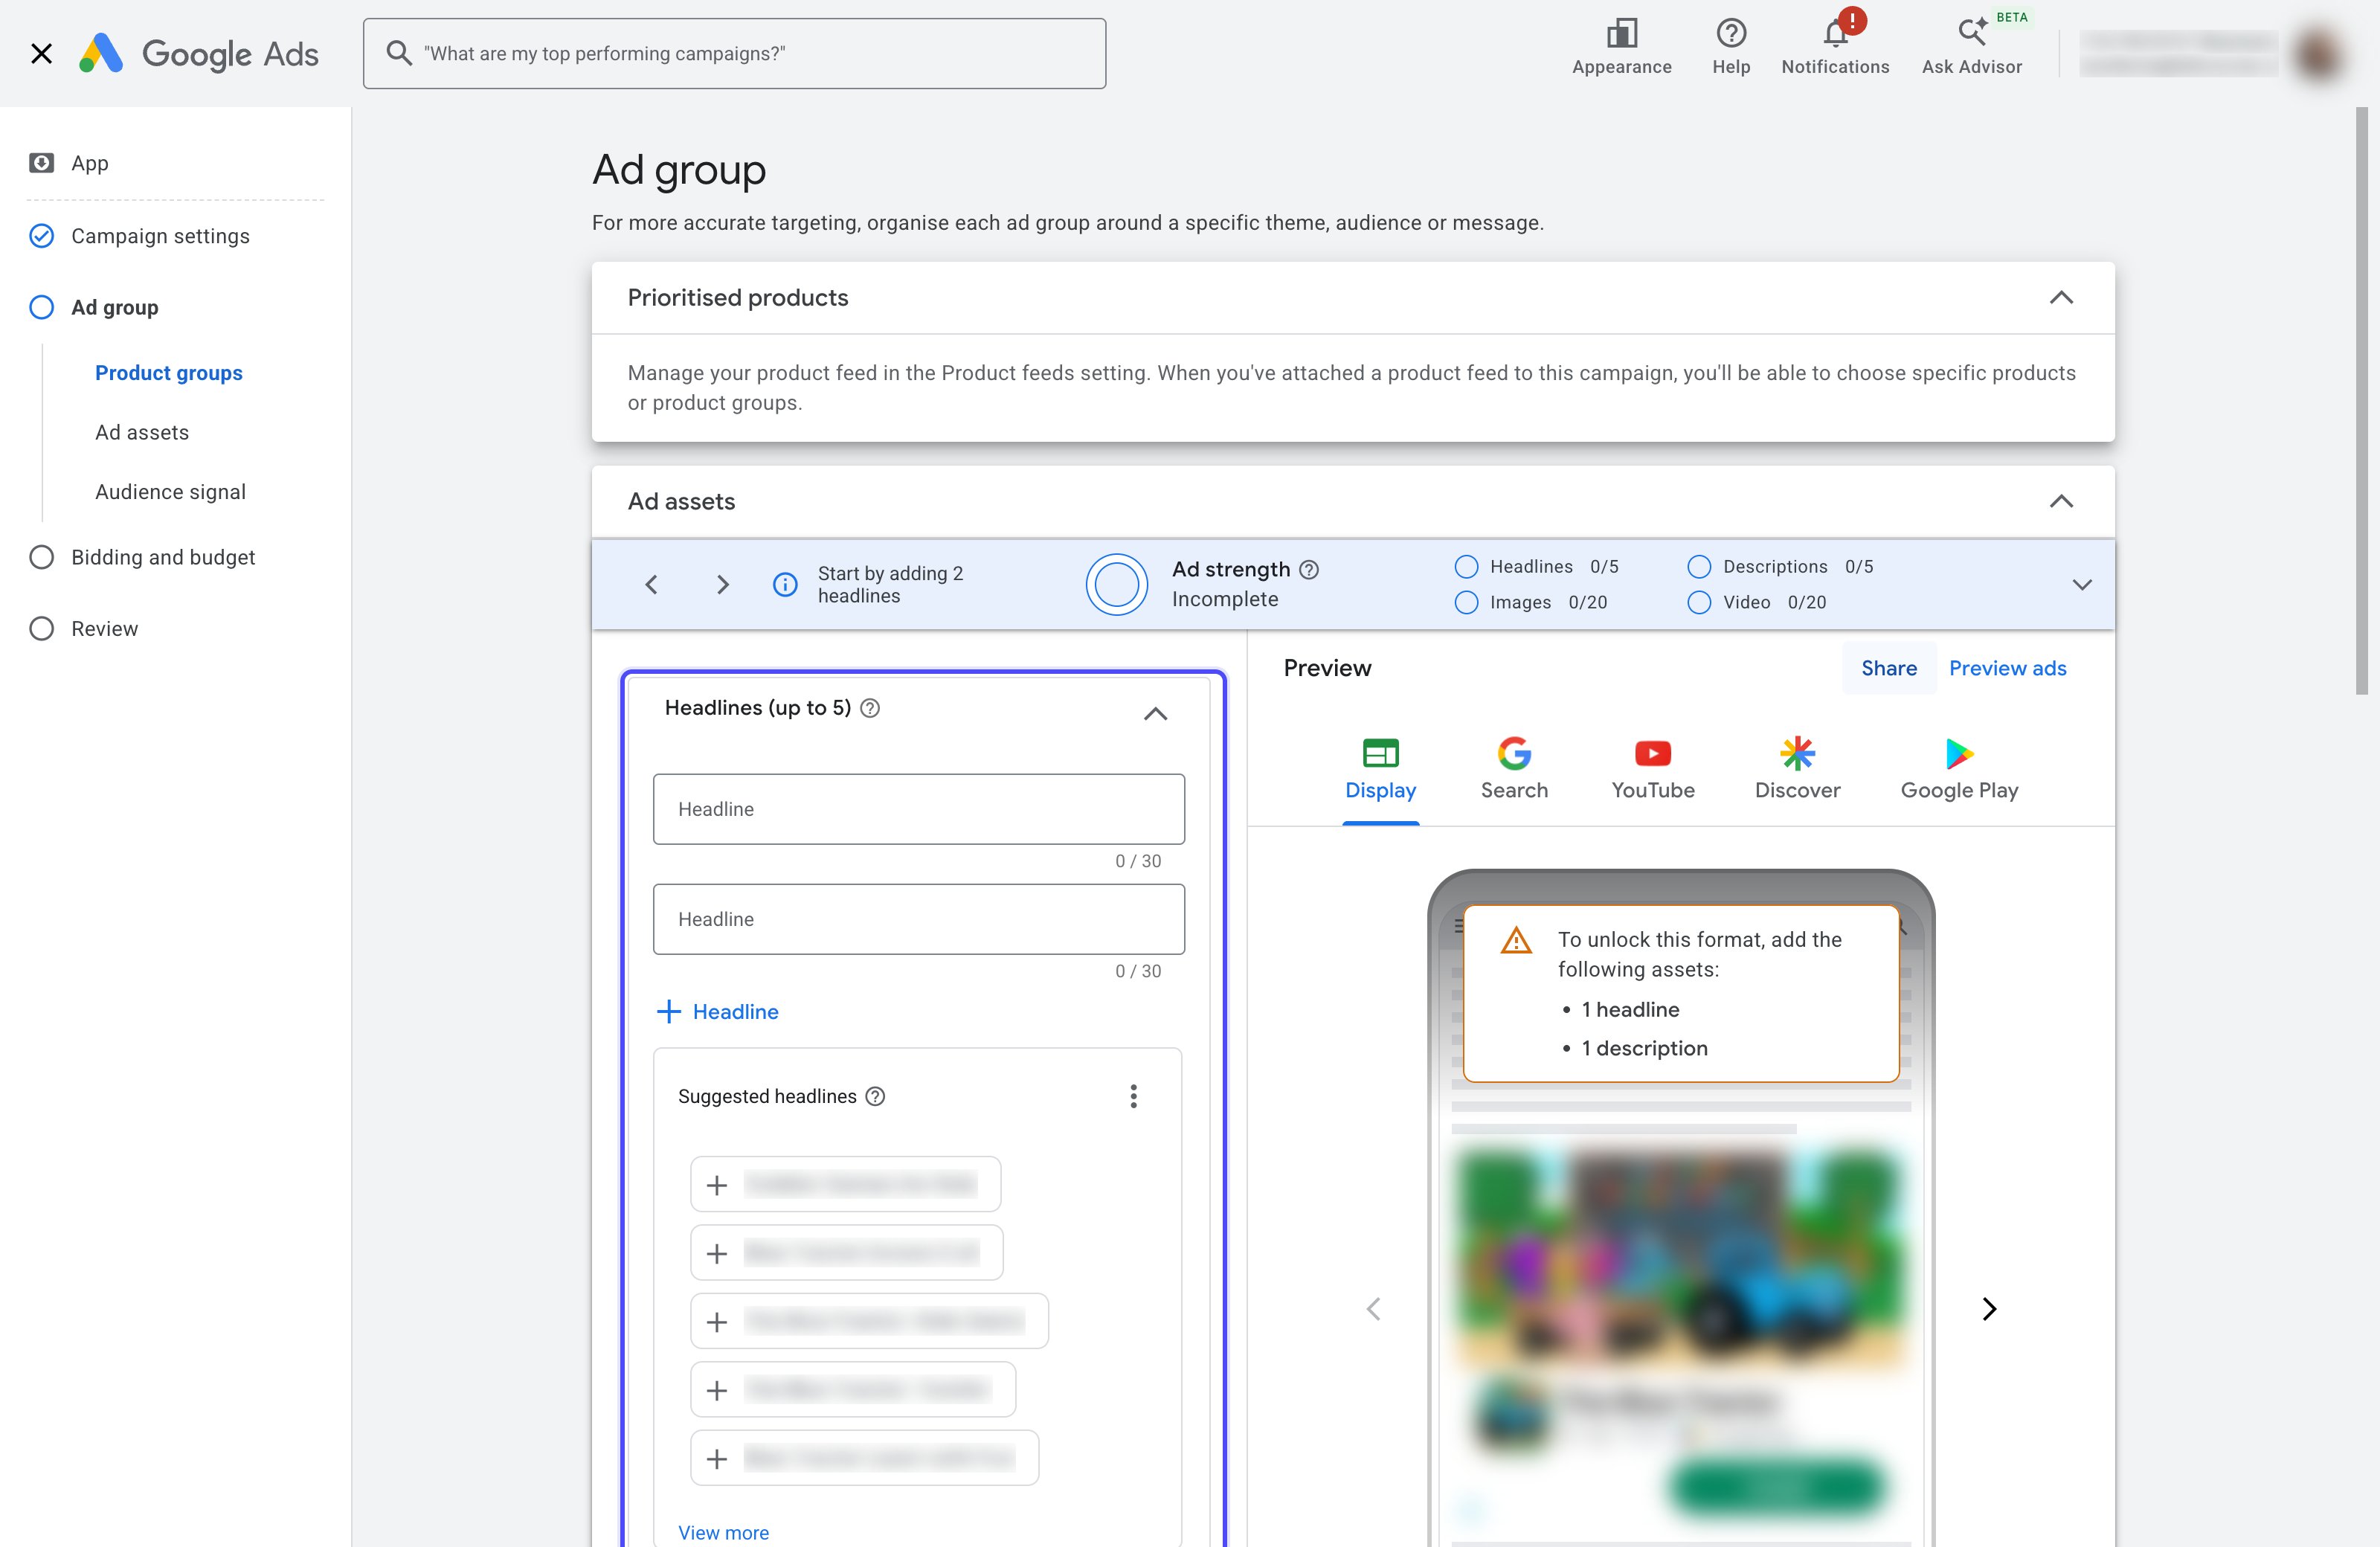
Task: Click the Suggested headlines help icon
Action: click(x=875, y=1096)
